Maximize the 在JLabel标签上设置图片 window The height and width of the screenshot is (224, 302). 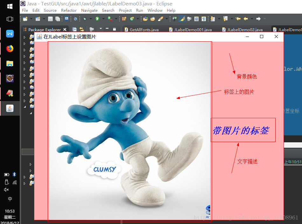(x=262, y=37)
